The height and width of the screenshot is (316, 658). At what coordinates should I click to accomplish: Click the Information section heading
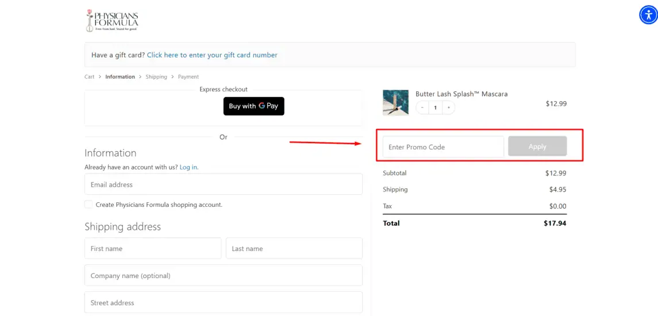[x=110, y=153]
